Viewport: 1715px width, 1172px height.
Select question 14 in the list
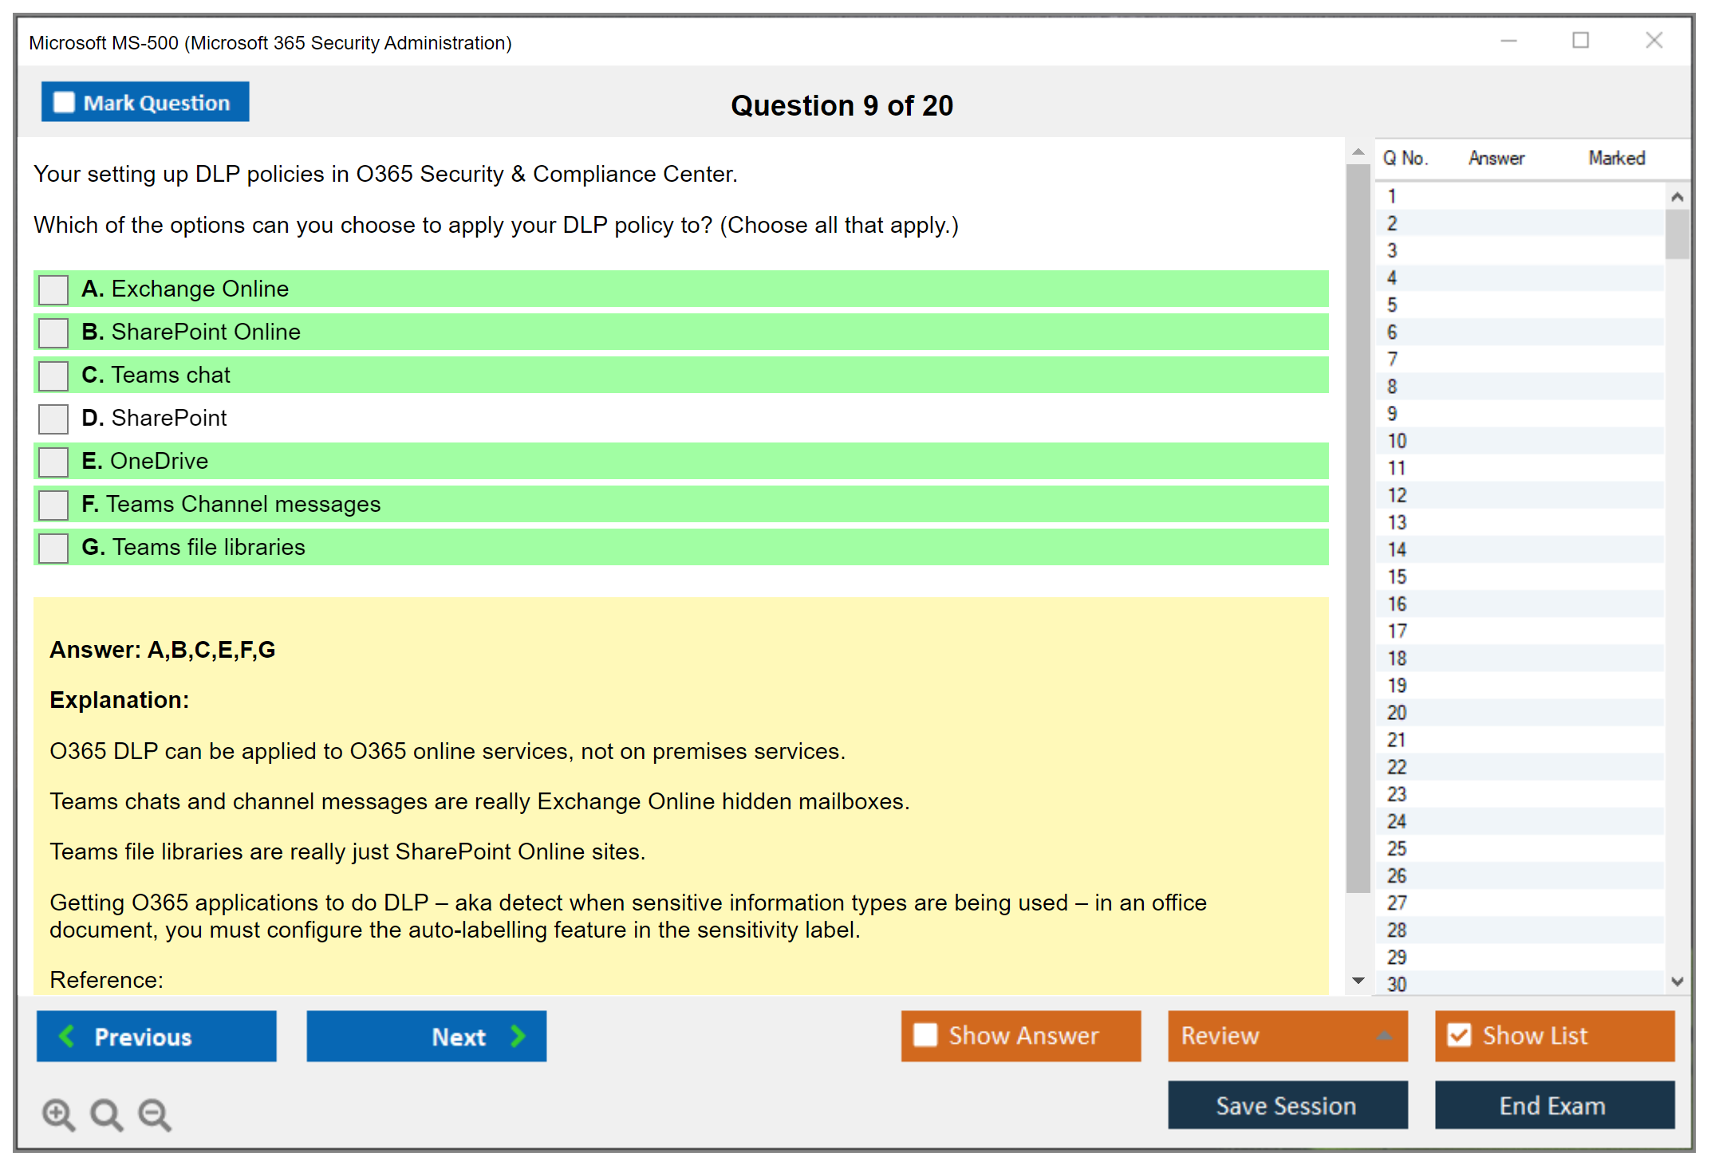[x=1397, y=549]
